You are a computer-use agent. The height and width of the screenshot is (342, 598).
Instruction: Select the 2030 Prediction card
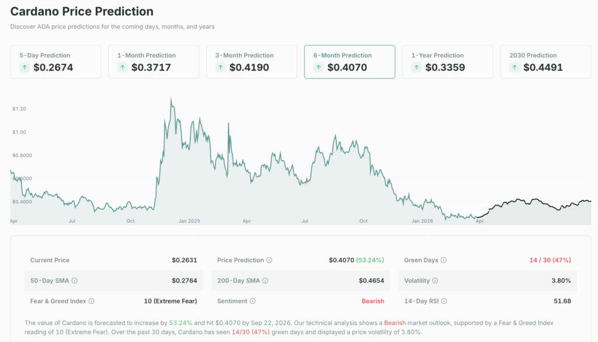(545, 61)
